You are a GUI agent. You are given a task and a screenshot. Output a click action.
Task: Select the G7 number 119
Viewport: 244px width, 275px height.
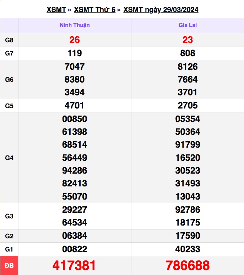75,53
